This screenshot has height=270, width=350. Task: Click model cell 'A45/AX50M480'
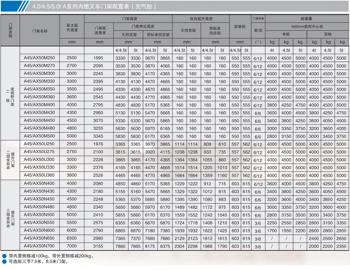tap(39, 128)
